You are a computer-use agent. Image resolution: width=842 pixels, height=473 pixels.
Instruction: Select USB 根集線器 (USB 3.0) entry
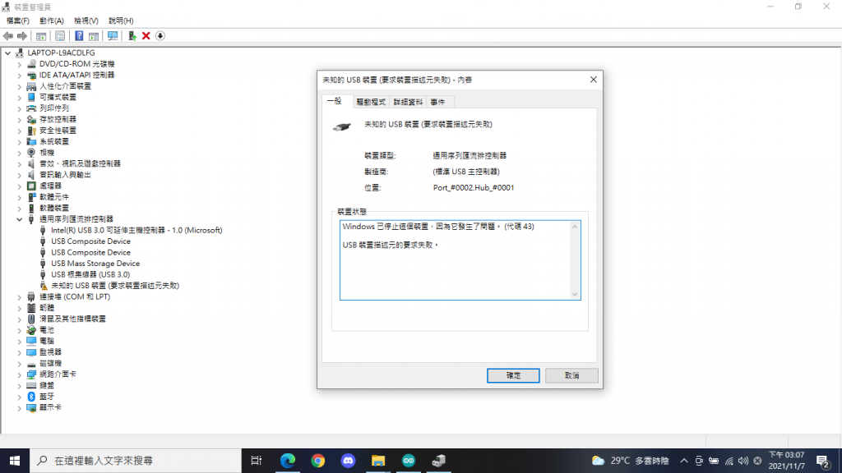90,274
